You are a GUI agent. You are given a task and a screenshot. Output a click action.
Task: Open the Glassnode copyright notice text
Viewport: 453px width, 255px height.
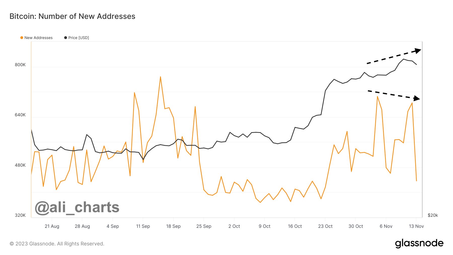point(57,244)
